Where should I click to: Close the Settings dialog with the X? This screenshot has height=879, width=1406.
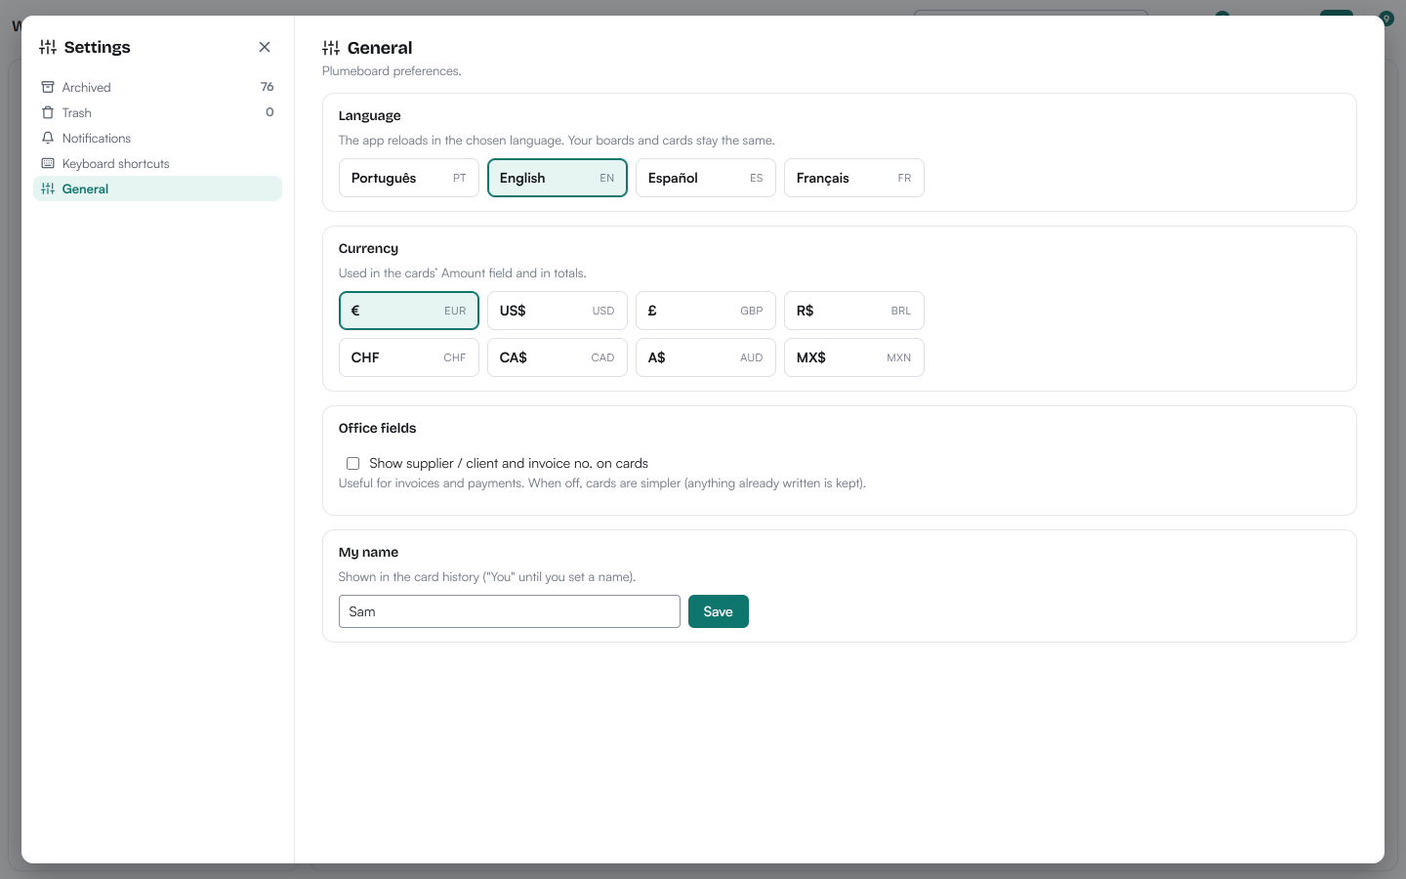click(265, 47)
